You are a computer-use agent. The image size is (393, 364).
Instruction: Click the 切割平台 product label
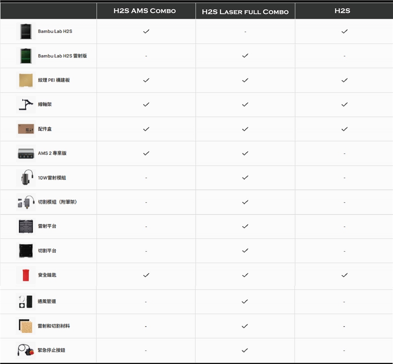point(47,251)
